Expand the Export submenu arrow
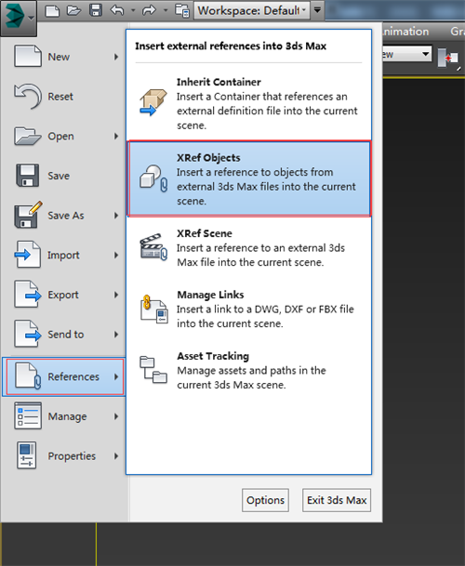This screenshot has width=465, height=566. pyautogui.click(x=116, y=295)
